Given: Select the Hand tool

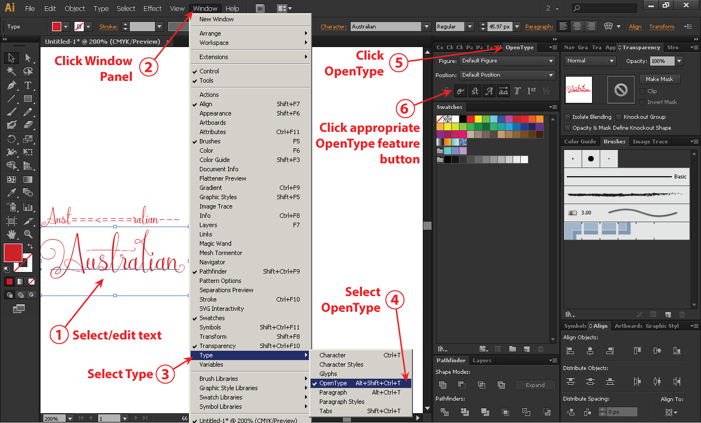Looking at the screenshot, I should tap(12, 234).
